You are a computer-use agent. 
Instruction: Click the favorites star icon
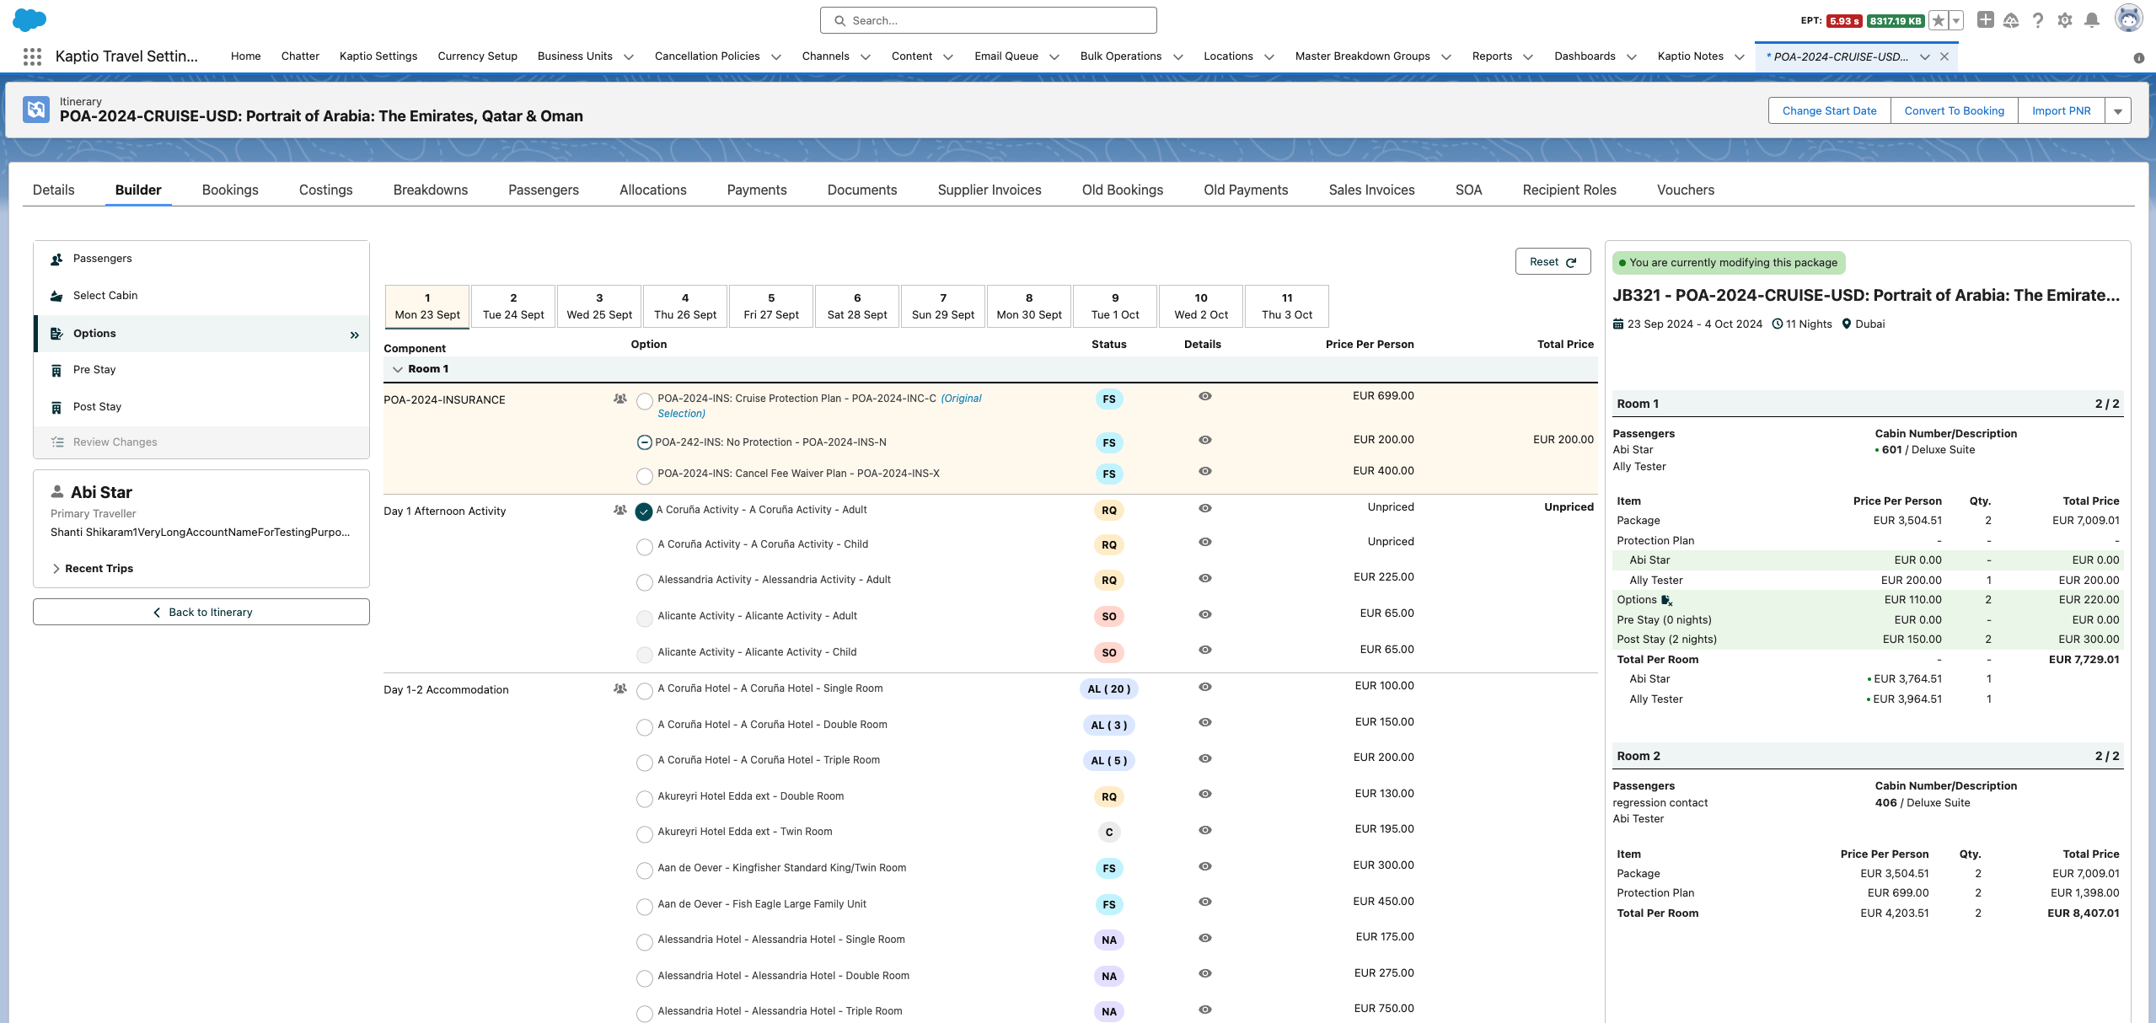pos(1938,20)
